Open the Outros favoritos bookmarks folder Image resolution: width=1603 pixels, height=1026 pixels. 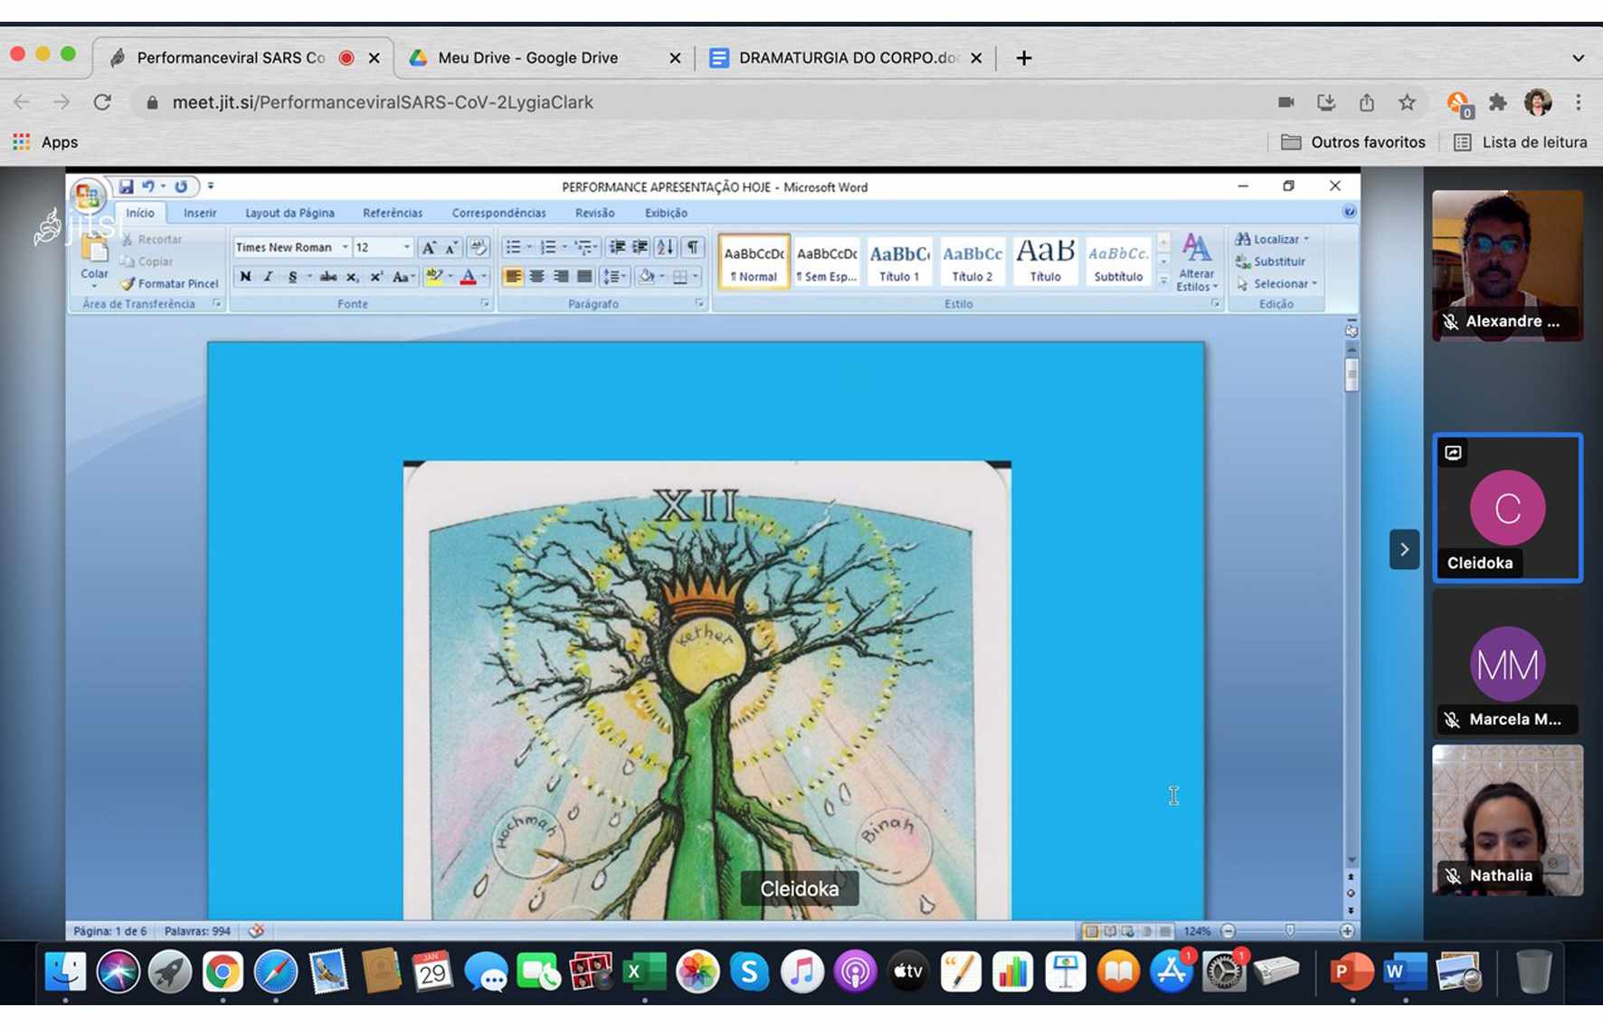pyautogui.click(x=1353, y=142)
